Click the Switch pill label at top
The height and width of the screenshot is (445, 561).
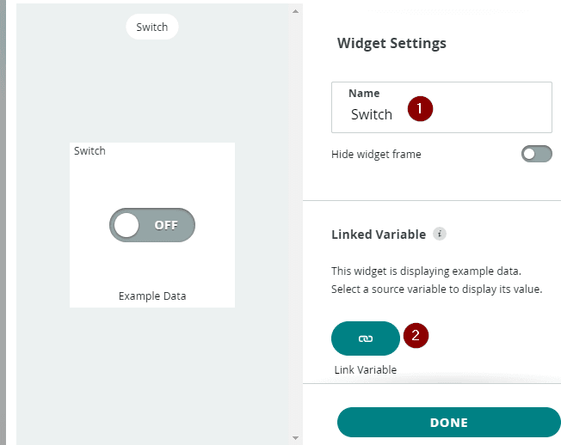(x=152, y=27)
